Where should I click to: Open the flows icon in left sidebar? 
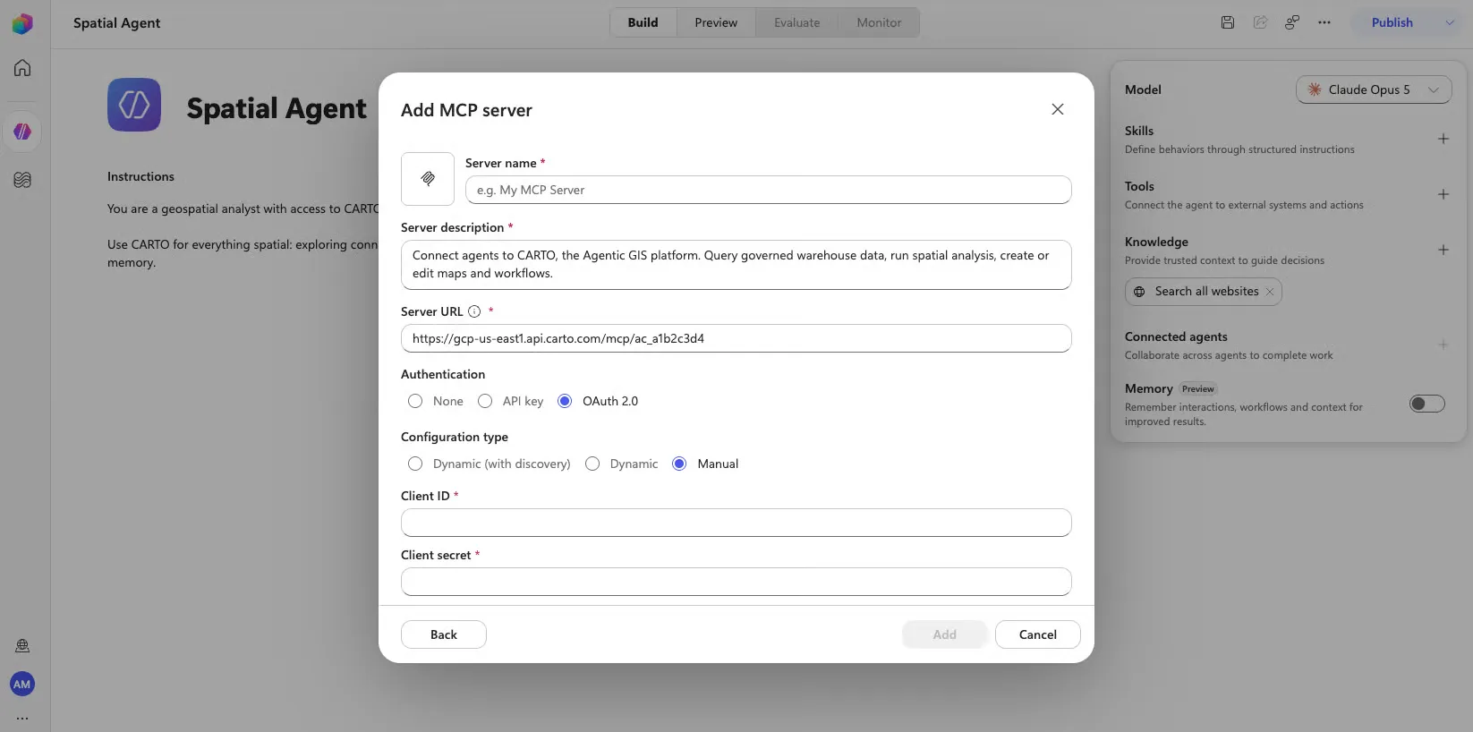[x=22, y=180]
